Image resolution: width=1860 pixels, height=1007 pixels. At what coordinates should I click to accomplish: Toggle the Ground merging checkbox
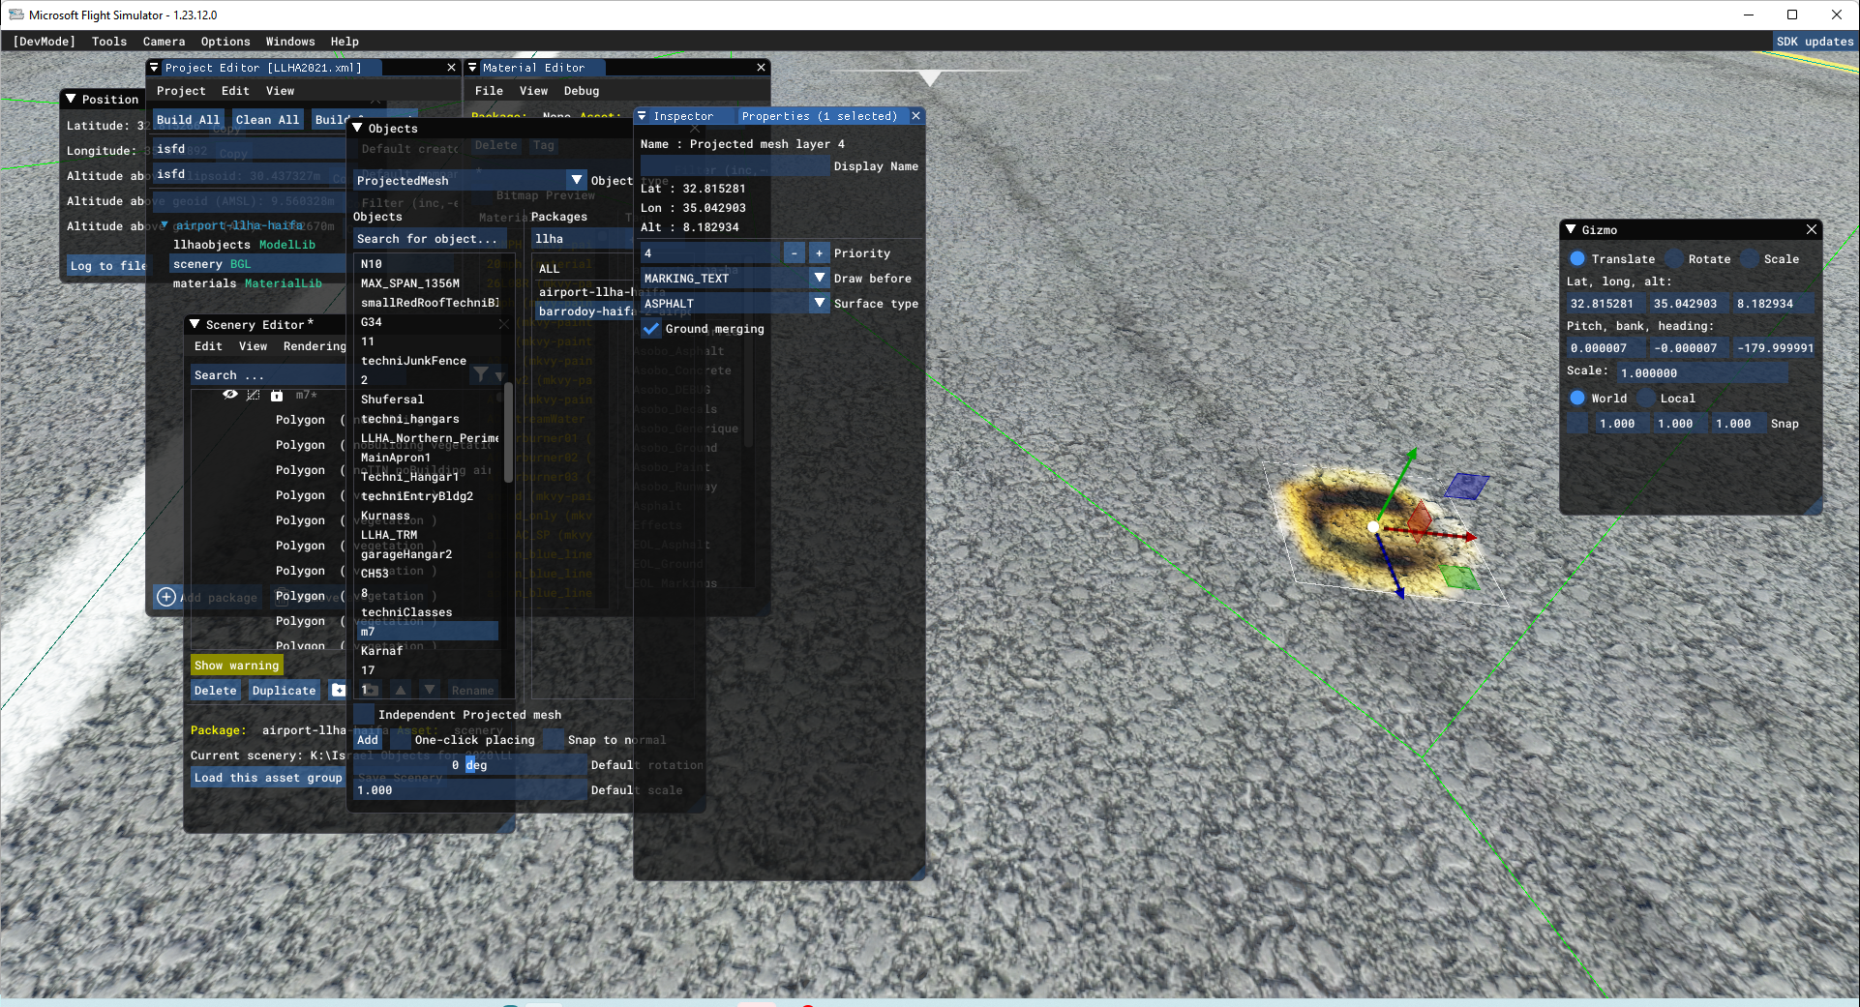tap(651, 329)
